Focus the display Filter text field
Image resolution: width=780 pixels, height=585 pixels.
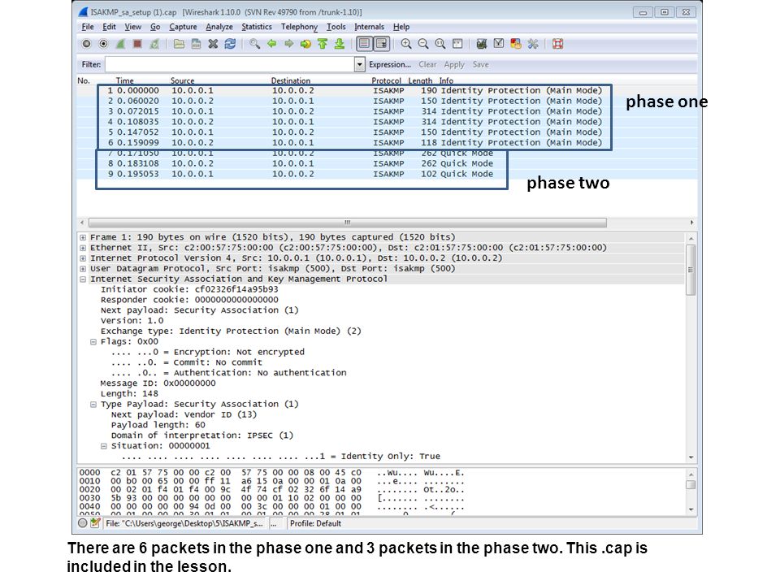(x=230, y=64)
